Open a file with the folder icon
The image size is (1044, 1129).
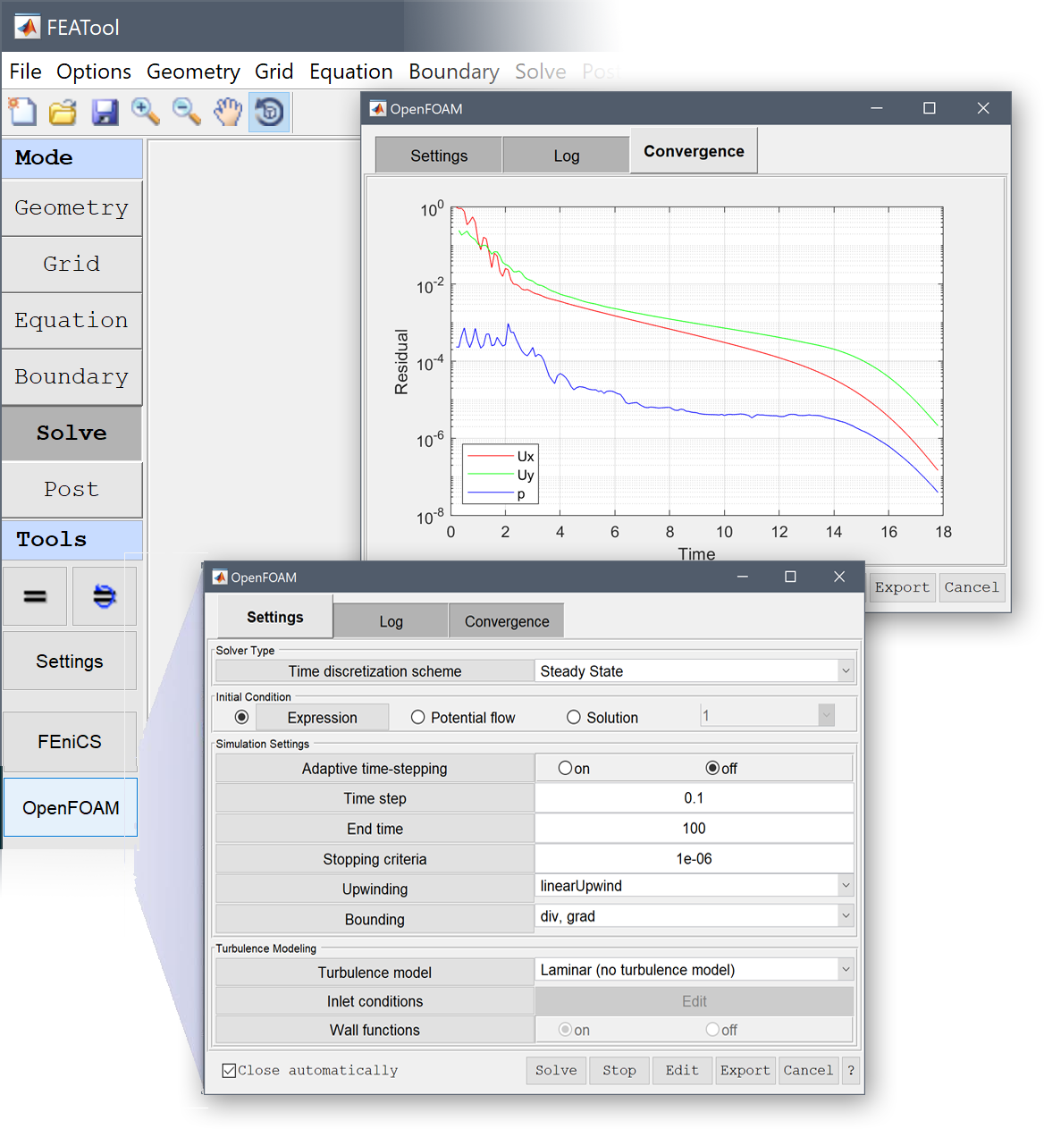63,112
